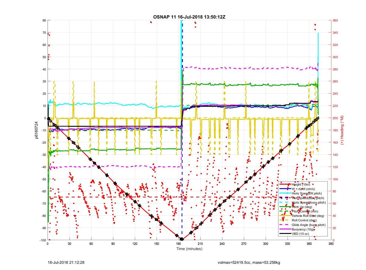The height and width of the screenshot is (270, 366).
Task: Click the '180' tick on the time axis
Action: 178,244
